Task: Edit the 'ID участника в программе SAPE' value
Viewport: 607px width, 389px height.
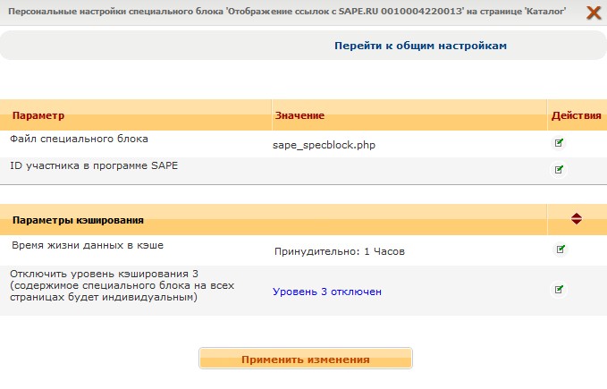Action: coord(560,168)
